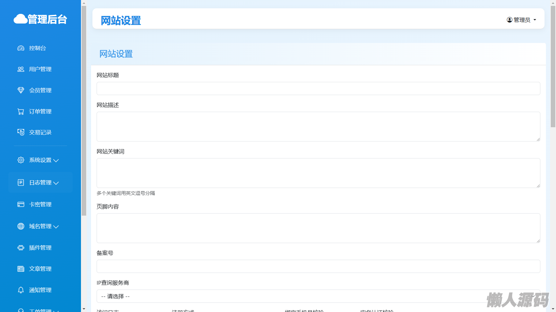Click the shopping cart icon for 订单管理
This screenshot has width=556, height=312.
(x=21, y=112)
